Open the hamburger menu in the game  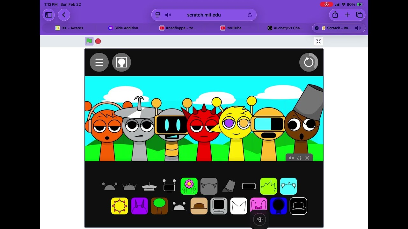point(99,62)
